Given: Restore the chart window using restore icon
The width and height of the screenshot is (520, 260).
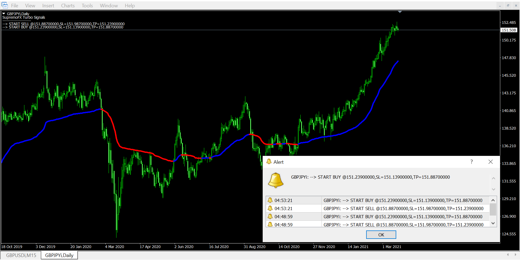Looking at the screenshot, I should tap(508, 5).
